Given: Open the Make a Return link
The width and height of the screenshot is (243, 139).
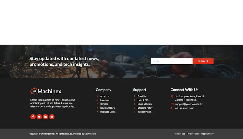Looking at the screenshot, I should [145, 104].
